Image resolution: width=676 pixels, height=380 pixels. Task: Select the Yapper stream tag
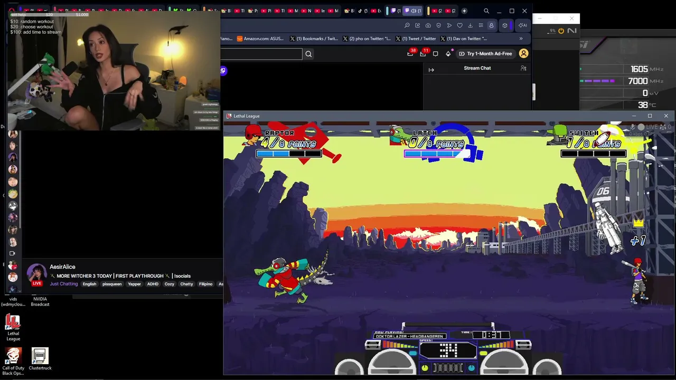point(135,284)
